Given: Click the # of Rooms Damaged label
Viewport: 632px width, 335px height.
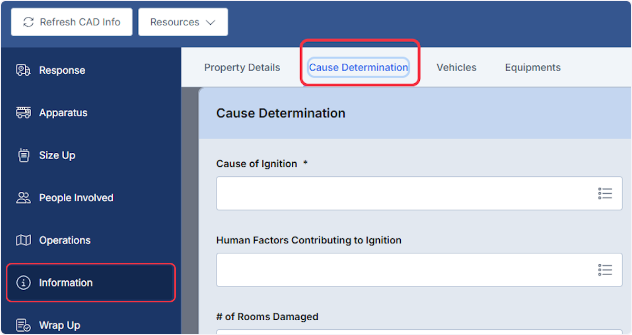Looking at the screenshot, I should [268, 317].
